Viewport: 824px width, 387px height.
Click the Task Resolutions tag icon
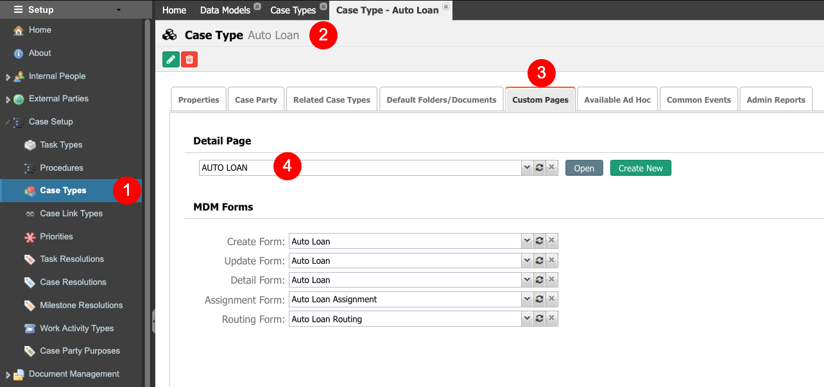(30, 259)
